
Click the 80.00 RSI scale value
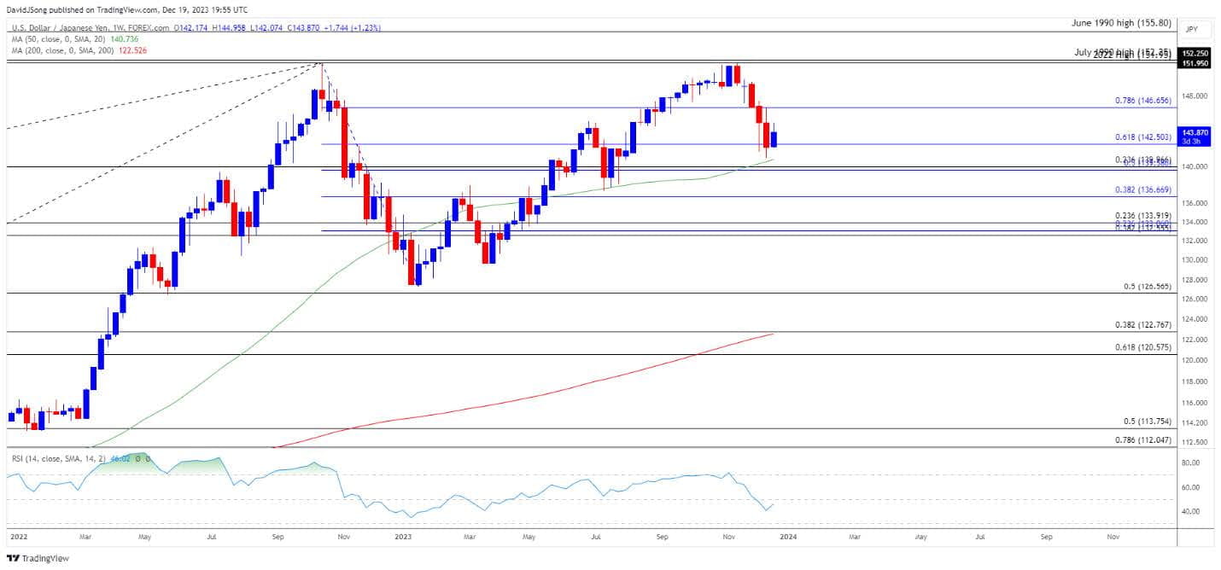pyautogui.click(x=1189, y=462)
